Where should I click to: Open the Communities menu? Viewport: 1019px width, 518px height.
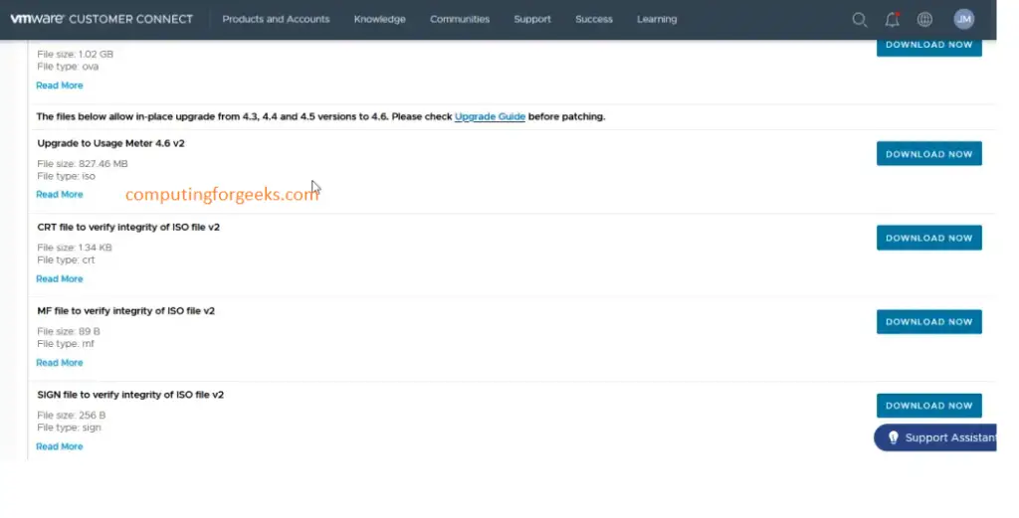460,20
